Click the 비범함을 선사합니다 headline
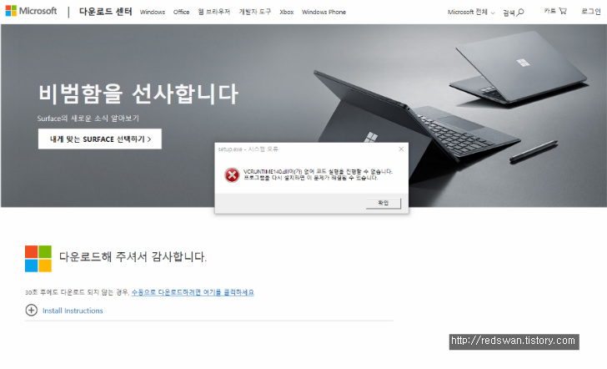This screenshot has height=369, width=607. click(x=138, y=94)
